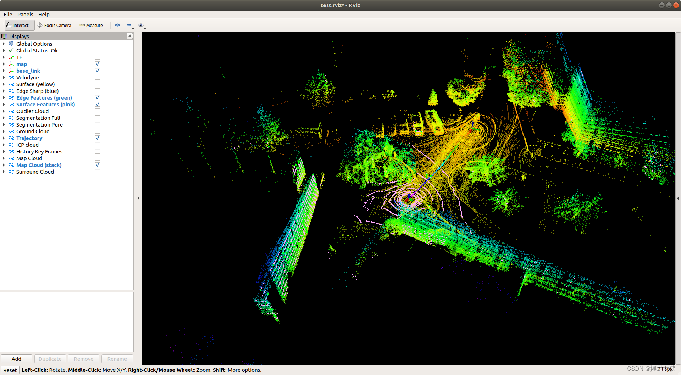
Task: Click the blue plus add-tool icon
Action: click(x=117, y=25)
